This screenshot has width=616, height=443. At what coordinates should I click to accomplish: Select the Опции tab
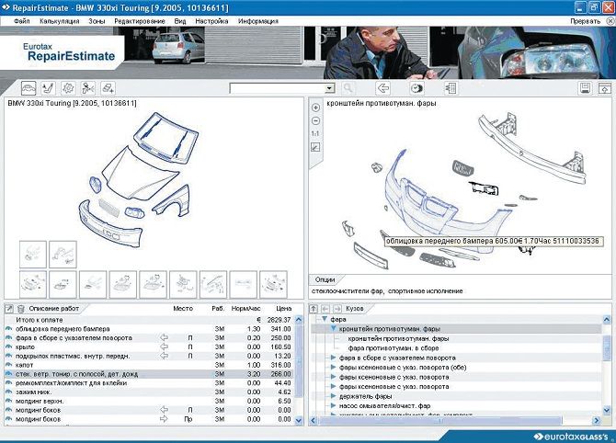click(x=325, y=279)
